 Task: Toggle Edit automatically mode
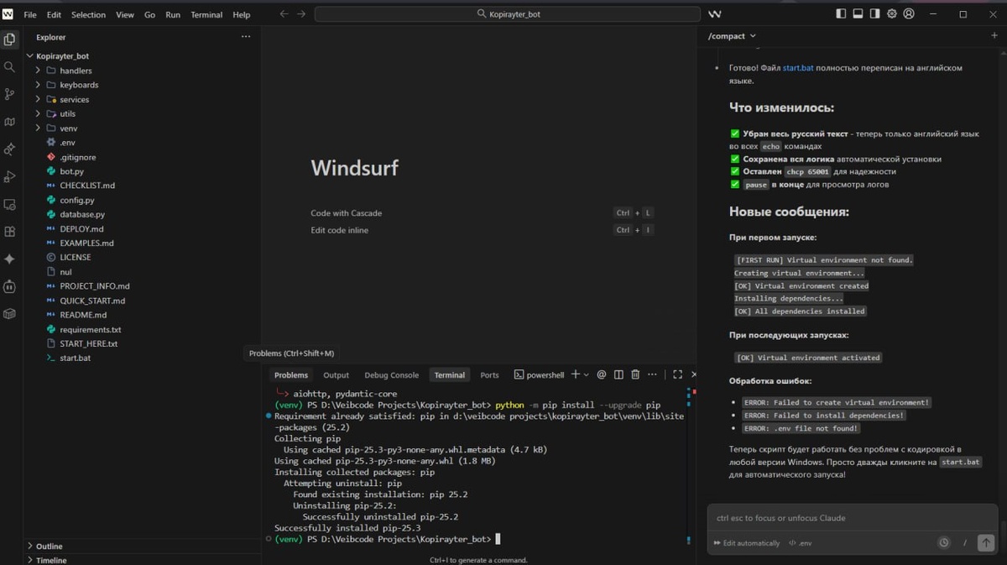click(x=746, y=543)
